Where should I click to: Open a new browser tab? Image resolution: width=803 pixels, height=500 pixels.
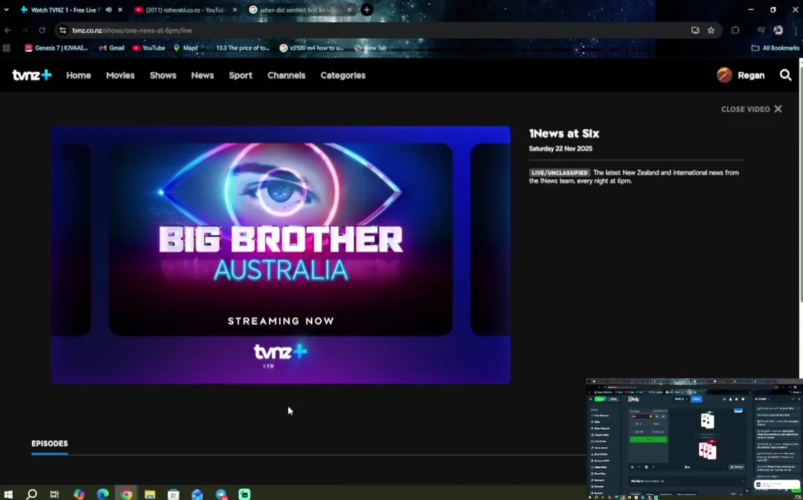[366, 10]
